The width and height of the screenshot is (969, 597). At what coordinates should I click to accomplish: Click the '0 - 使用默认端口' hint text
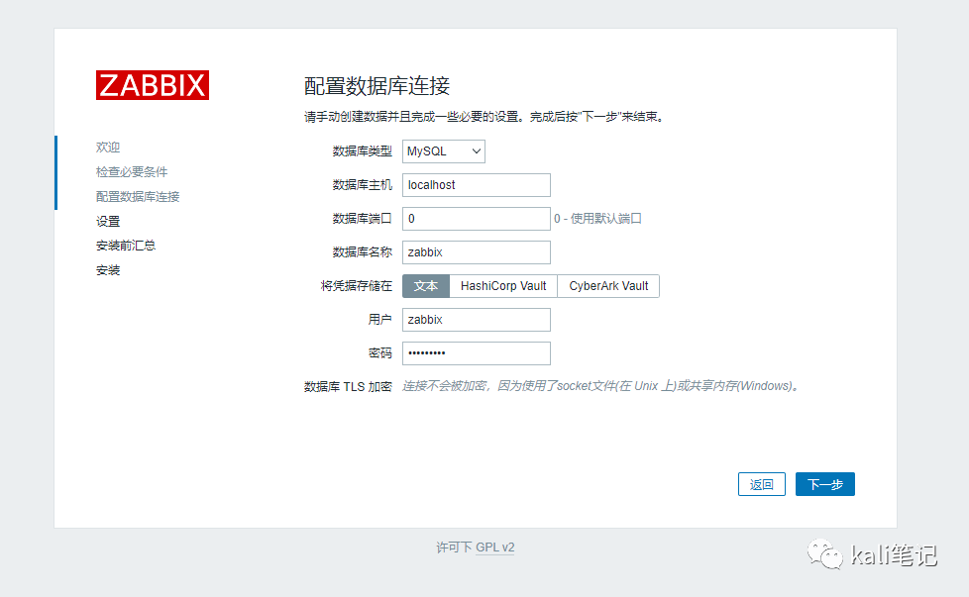(597, 219)
